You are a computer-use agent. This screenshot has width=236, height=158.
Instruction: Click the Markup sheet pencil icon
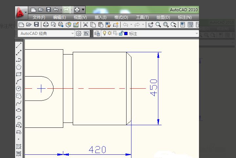(76, 25)
